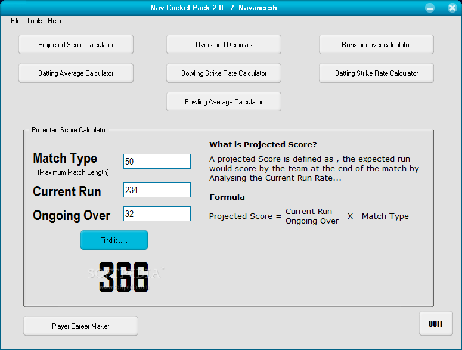This screenshot has width=462, height=350.
Task: Open the File menu
Action: pos(15,21)
